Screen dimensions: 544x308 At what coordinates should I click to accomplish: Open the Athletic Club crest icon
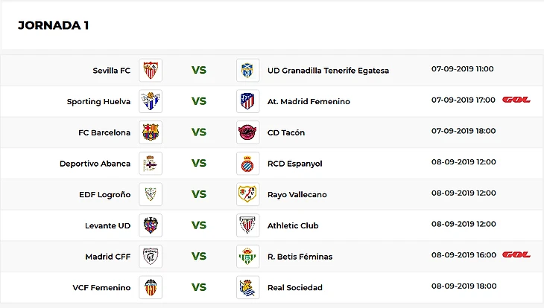(x=247, y=225)
